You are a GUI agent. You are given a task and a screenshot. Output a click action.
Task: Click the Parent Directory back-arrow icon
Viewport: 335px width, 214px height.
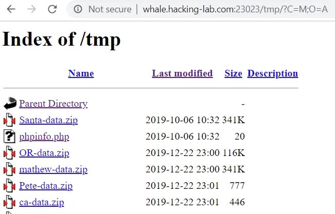(x=10, y=104)
